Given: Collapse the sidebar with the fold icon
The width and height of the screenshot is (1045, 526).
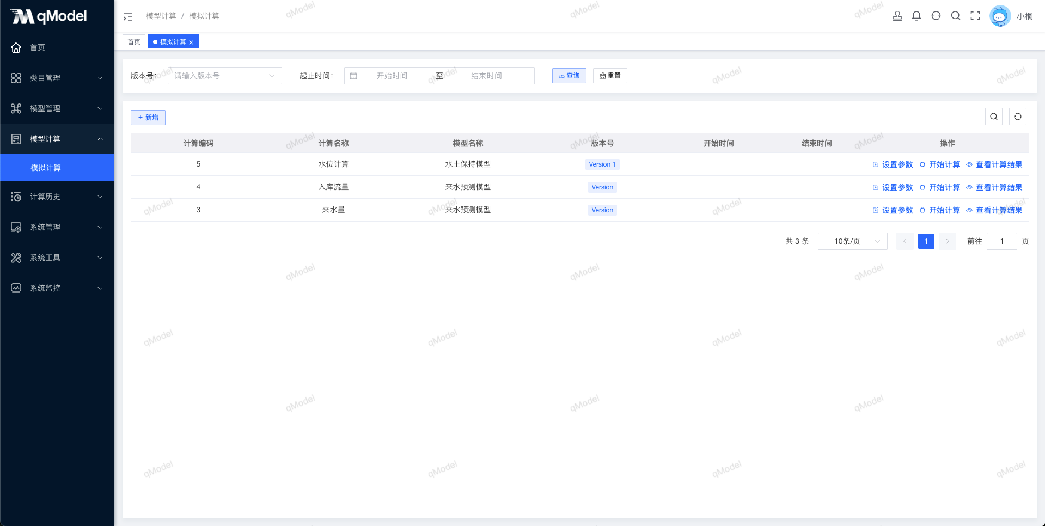Looking at the screenshot, I should 128,16.
